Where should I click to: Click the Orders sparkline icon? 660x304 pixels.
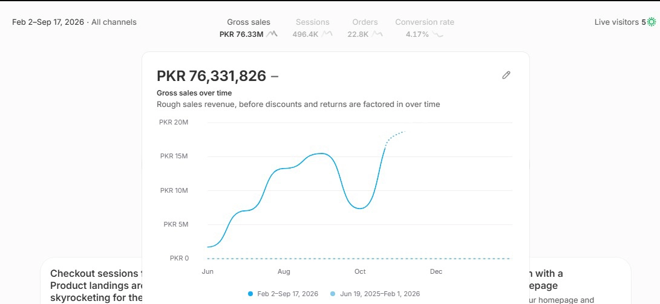pos(377,34)
